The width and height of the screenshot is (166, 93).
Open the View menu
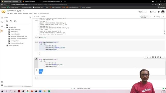(15, 13)
